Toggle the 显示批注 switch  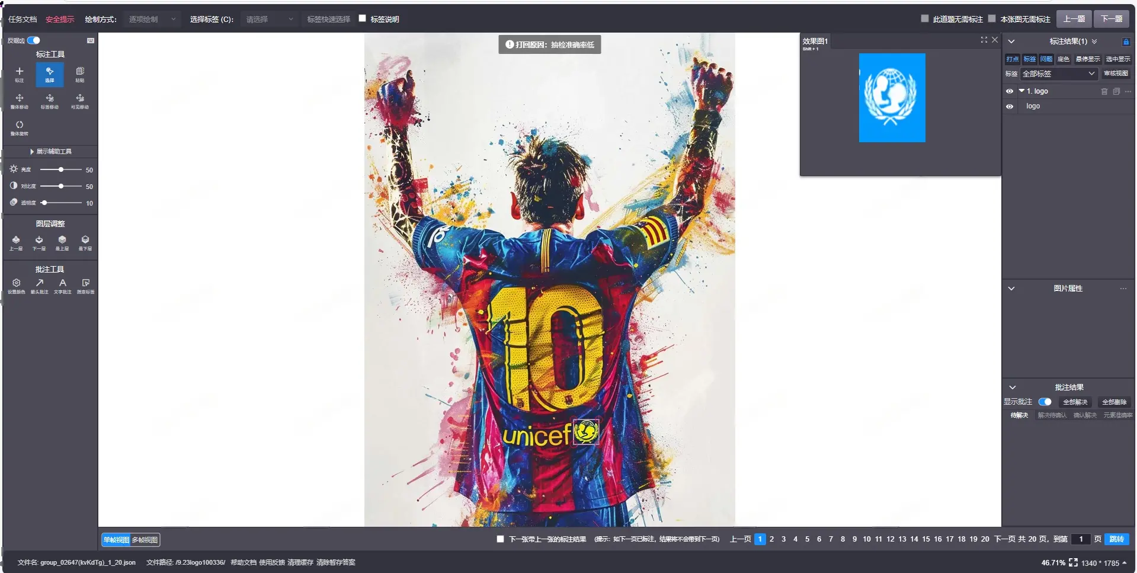1045,402
